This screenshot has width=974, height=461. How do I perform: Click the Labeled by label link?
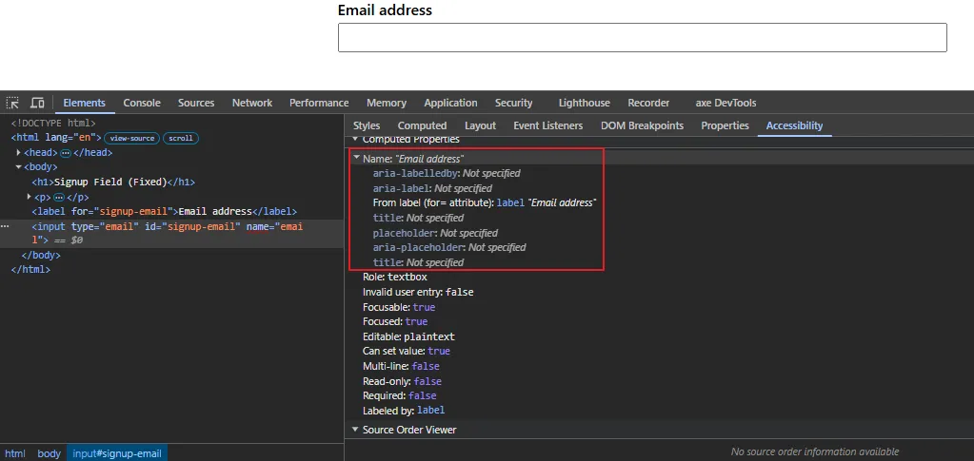[x=430, y=410]
